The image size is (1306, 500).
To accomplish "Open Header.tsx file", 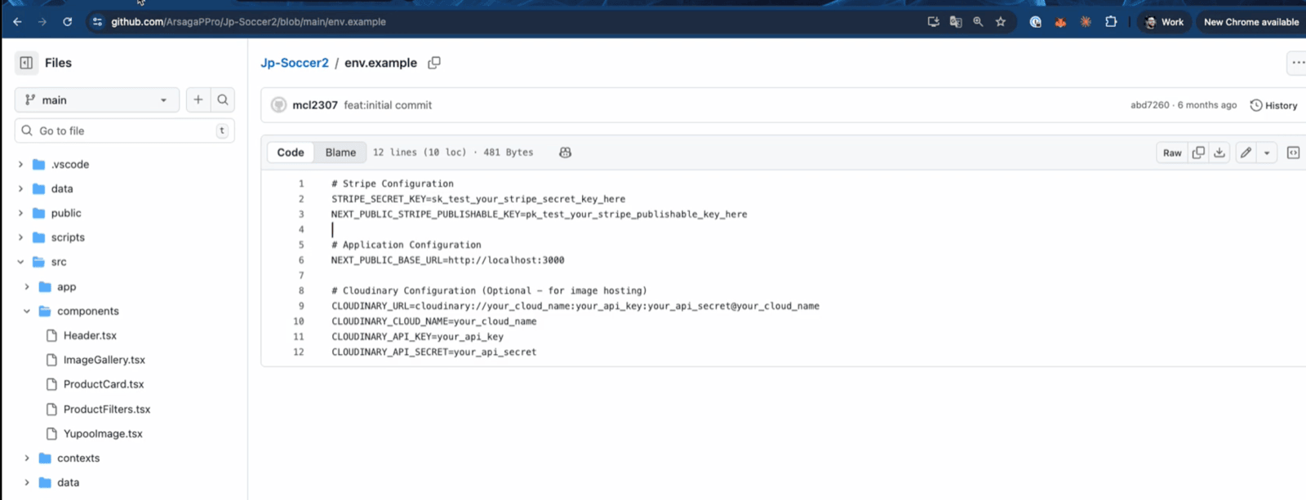I will coord(90,335).
